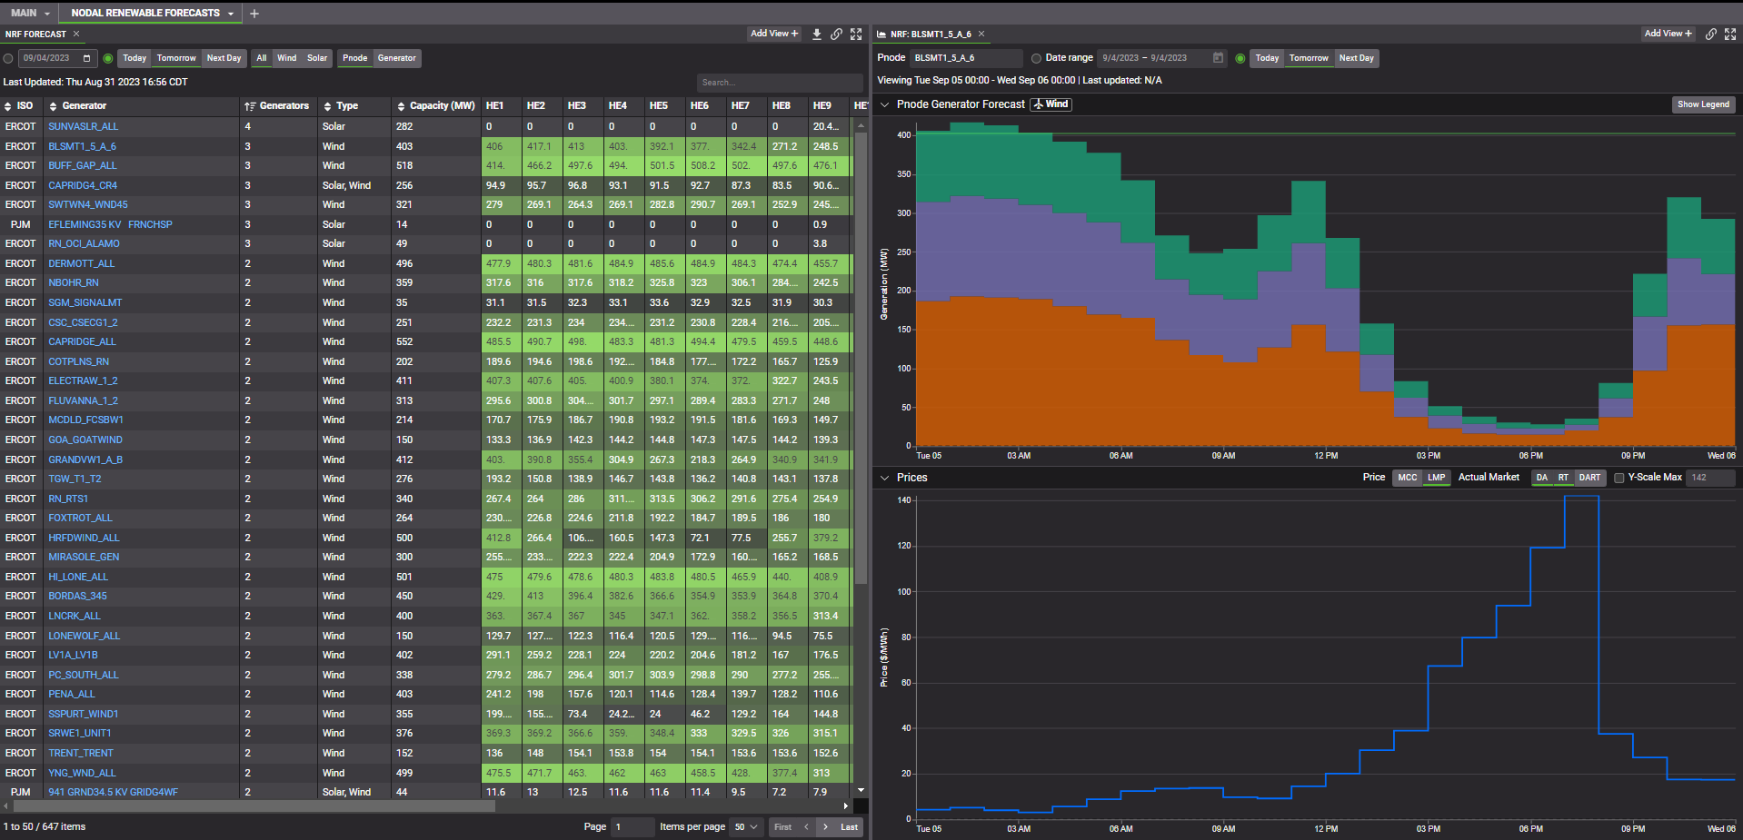Close the NRF FORECAST view tab
The width and height of the screenshot is (1743, 840).
click(x=76, y=35)
